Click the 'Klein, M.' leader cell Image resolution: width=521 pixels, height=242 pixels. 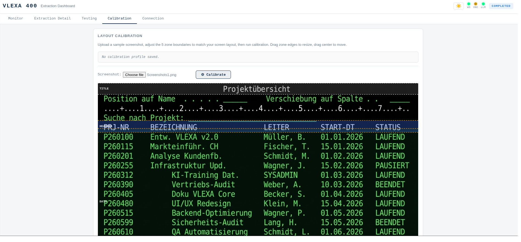(282, 203)
